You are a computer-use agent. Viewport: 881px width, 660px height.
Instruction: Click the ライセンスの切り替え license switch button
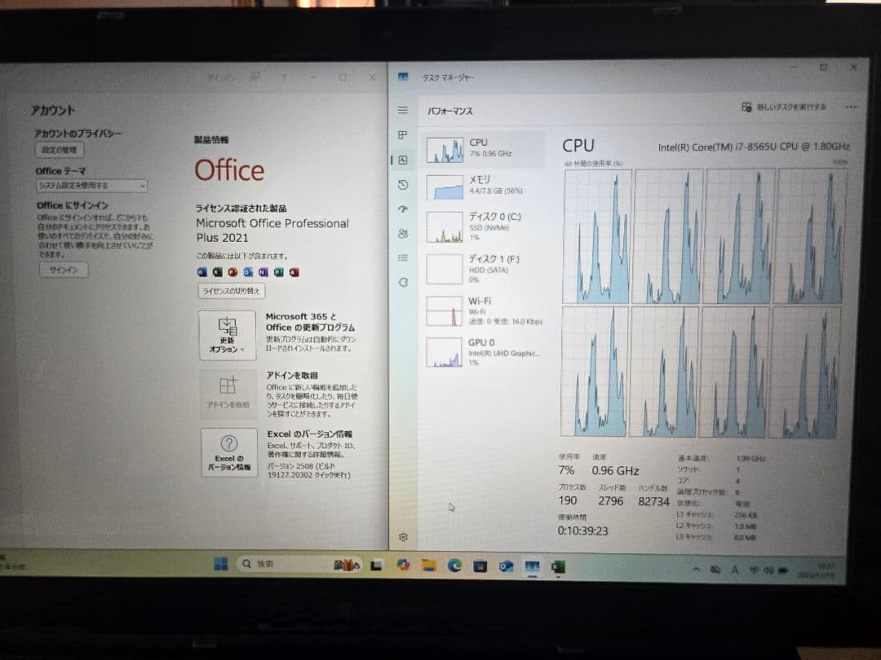coord(231,292)
